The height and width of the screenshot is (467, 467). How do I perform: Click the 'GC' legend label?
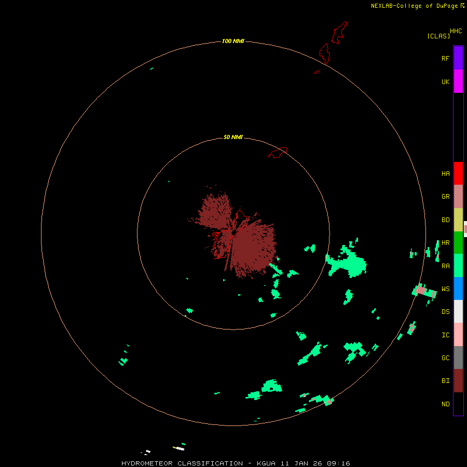pyautogui.click(x=446, y=358)
